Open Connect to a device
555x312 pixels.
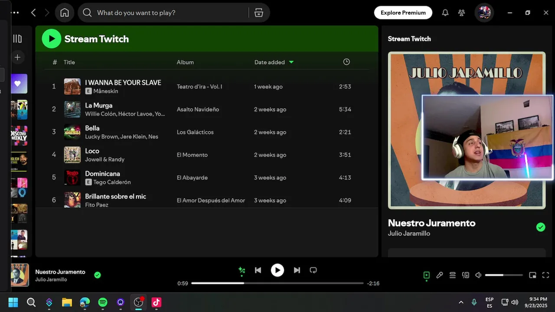coord(466,275)
